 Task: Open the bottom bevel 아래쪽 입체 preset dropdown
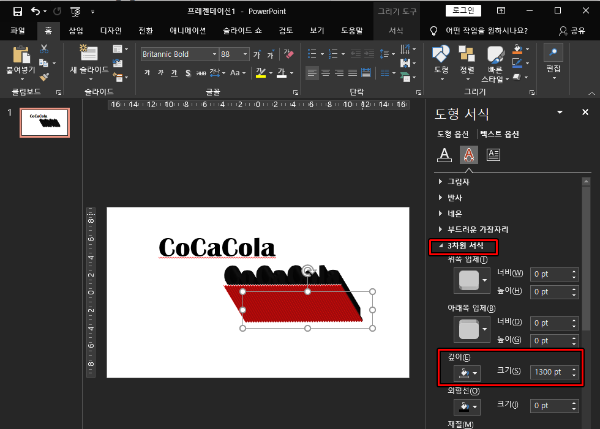pos(471,329)
